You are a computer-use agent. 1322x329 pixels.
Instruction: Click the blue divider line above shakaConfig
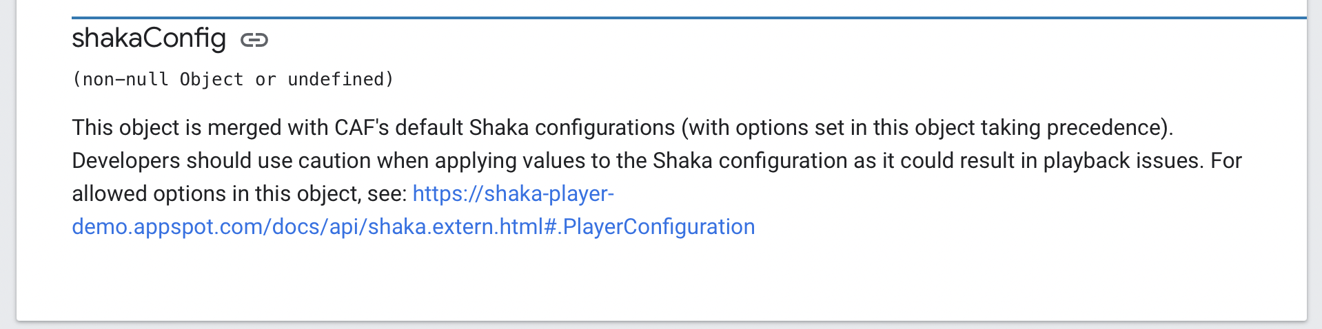[689, 18]
